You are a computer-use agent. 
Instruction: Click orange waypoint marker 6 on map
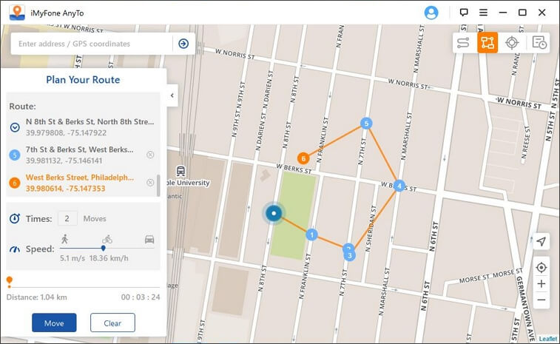303,158
